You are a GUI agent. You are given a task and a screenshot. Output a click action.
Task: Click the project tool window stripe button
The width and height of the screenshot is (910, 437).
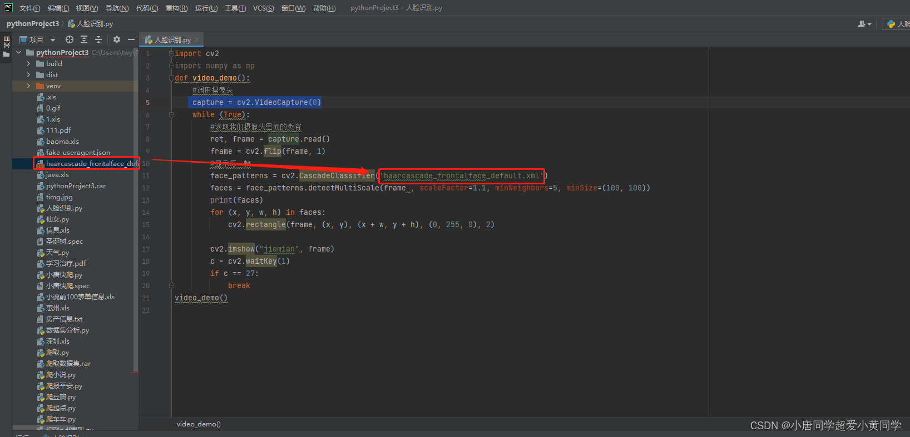pos(6,47)
